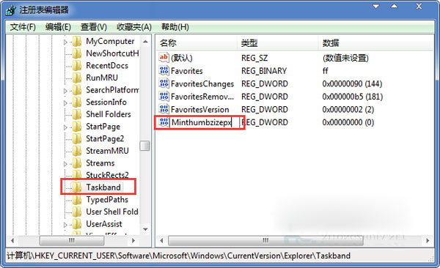The height and width of the screenshot is (268, 440).
Task: Select the RunMRU key label
Action: (102, 78)
